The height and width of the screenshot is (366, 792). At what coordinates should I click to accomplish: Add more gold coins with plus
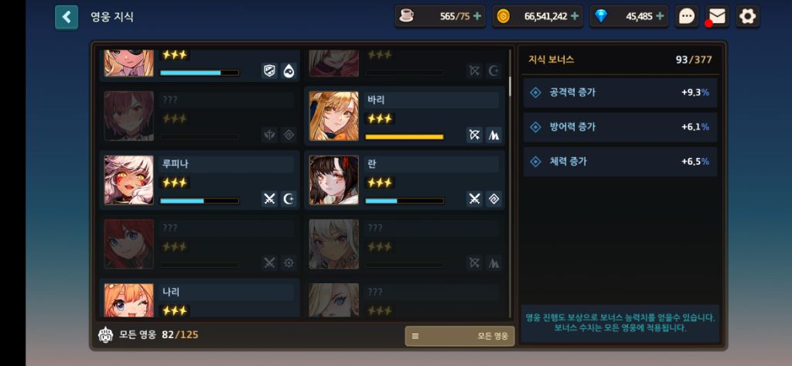pos(575,16)
